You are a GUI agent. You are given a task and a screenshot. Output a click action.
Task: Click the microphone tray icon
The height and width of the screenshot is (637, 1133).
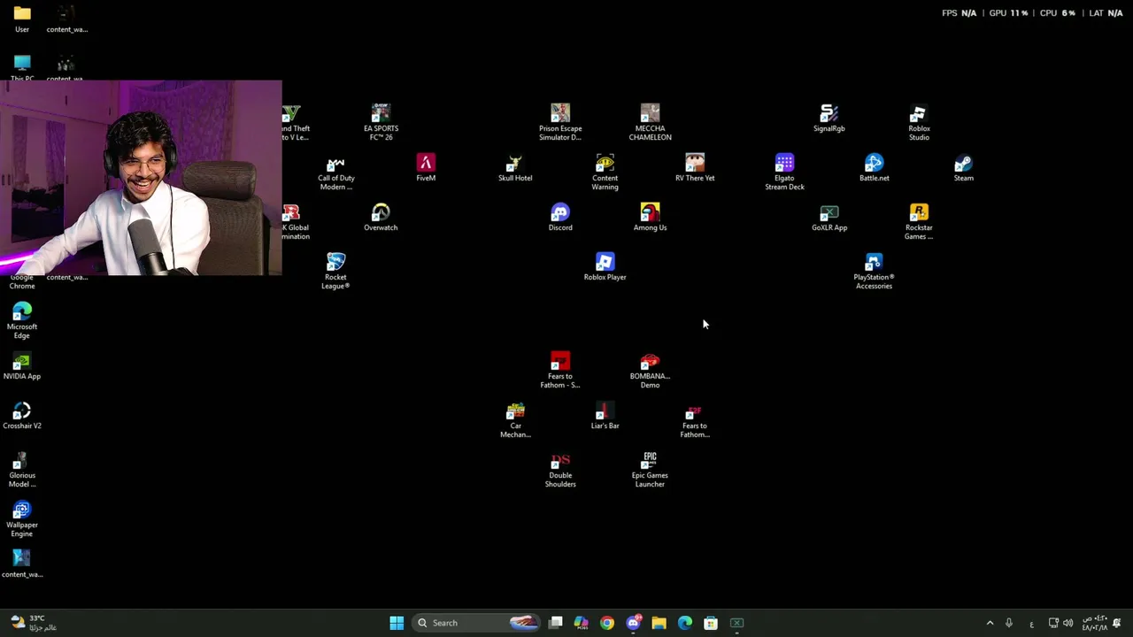1008,623
